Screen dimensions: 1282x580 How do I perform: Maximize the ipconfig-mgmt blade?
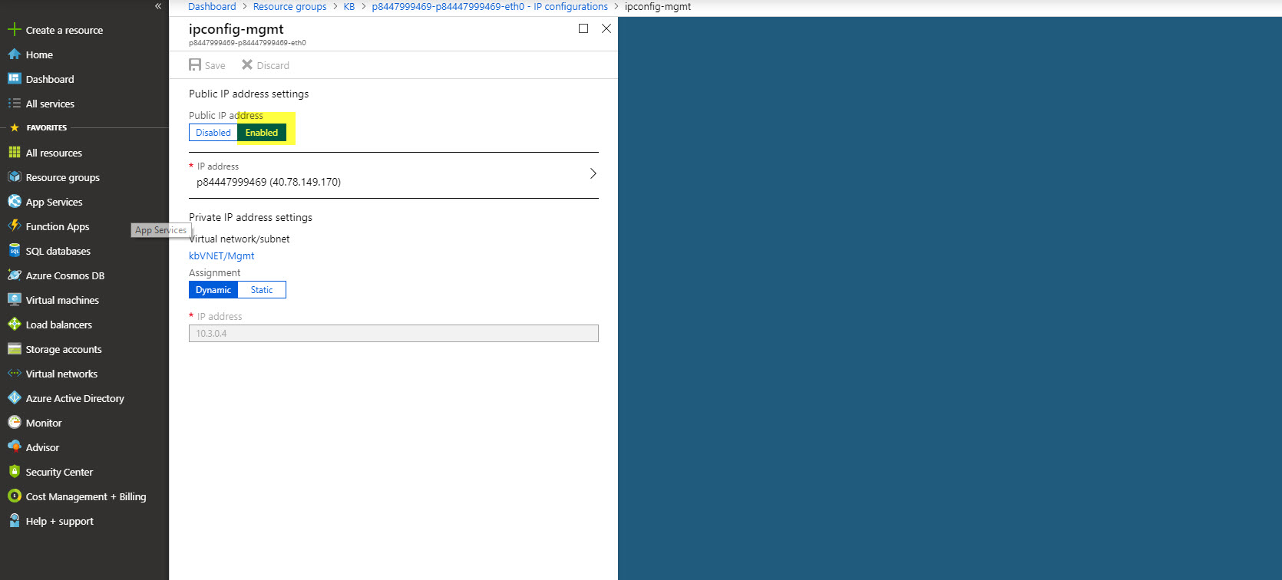pyautogui.click(x=583, y=28)
